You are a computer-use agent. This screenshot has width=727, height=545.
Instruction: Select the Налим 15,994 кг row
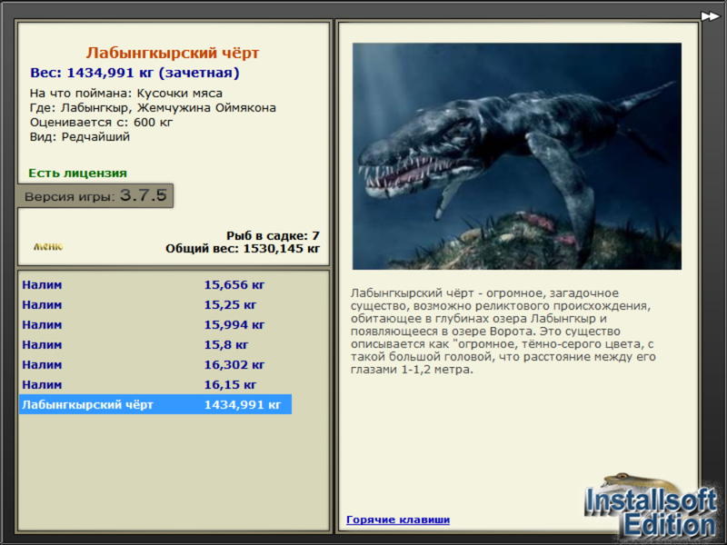155,325
